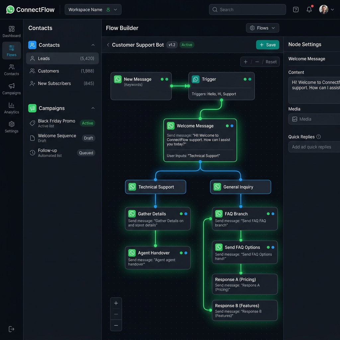This screenshot has height=340, width=340.
Task: Select the Customers contact list
Action: pos(62,71)
